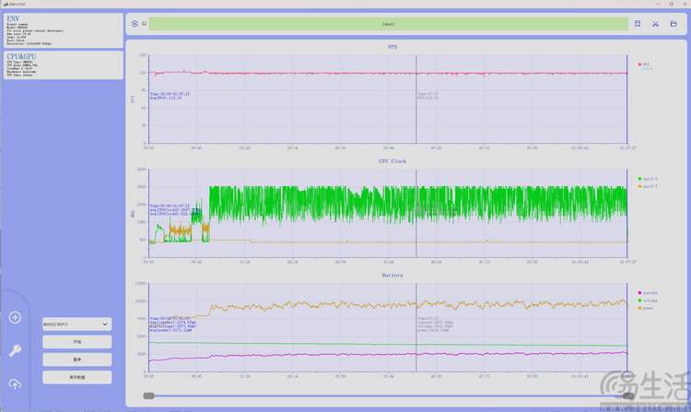Click the circular arrow icon left of label bar
This screenshot has width=691, height=412.
[135, 24]
